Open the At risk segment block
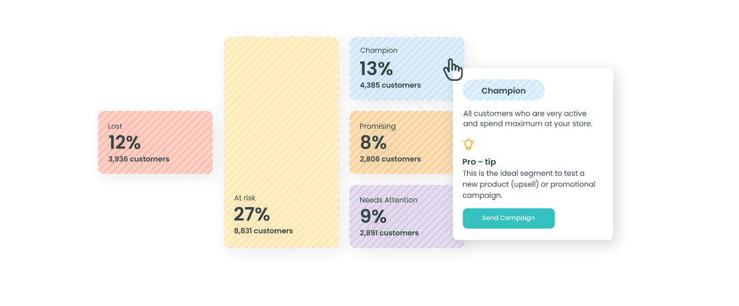 (281, 142)
